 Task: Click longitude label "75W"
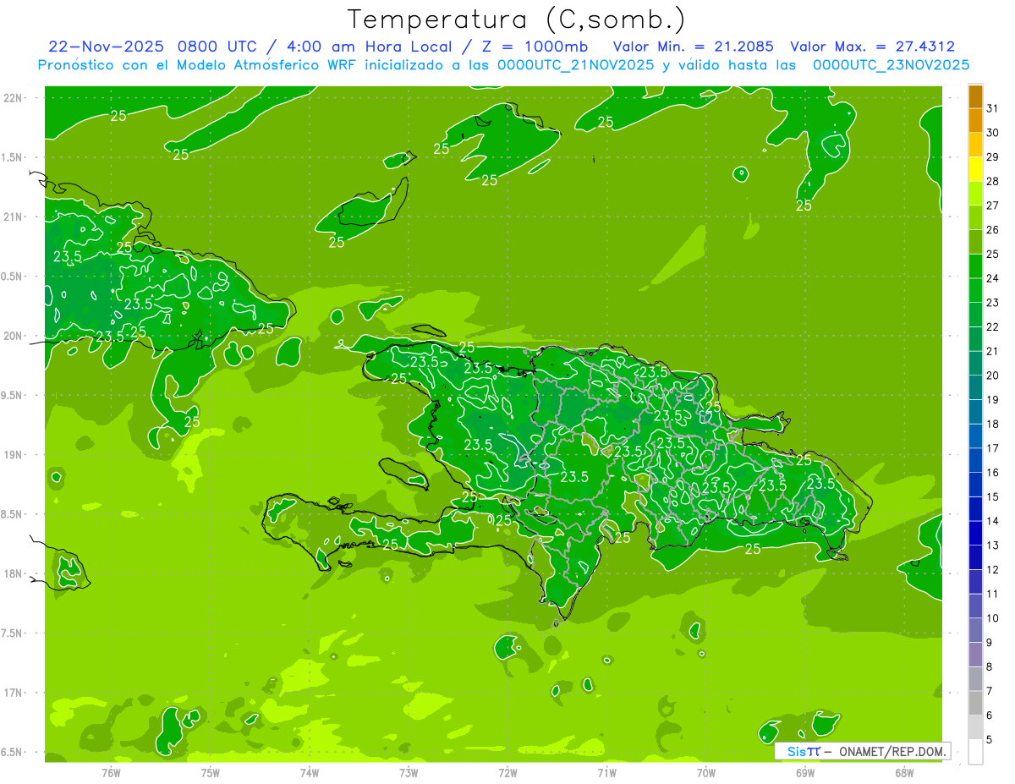pyautogui.click(x=211, y=773)
